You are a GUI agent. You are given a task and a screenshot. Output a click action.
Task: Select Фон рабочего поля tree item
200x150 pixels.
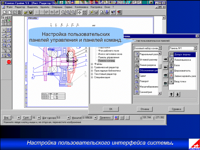(x=108, y=51)
